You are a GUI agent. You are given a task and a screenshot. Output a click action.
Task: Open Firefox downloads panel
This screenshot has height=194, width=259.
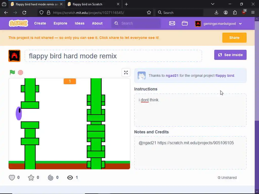[217, 13]
